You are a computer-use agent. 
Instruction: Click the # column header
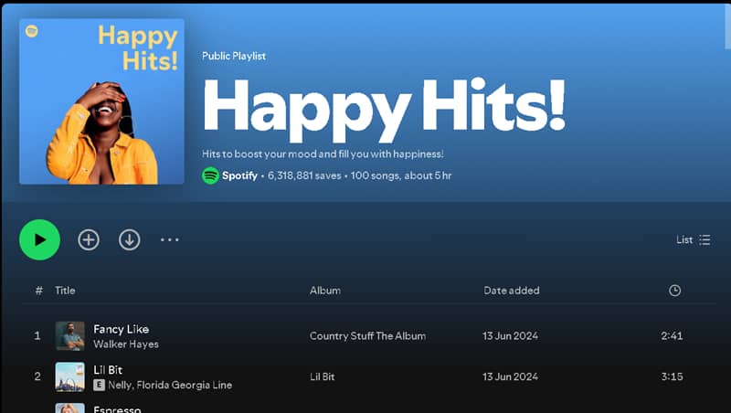(38, 291)
